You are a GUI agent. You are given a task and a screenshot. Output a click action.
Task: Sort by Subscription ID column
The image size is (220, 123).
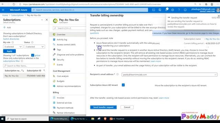(x=36, y=71)
